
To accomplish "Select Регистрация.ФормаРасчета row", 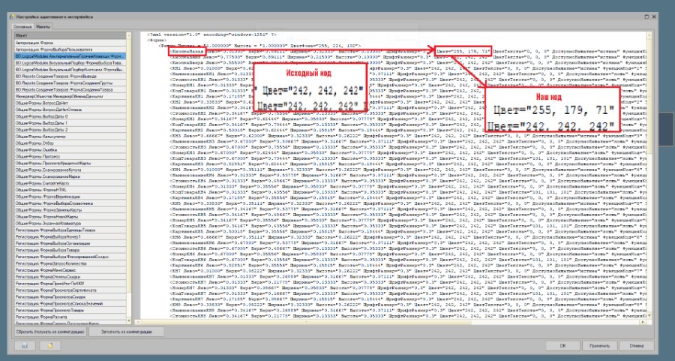I will click(70, 317).
